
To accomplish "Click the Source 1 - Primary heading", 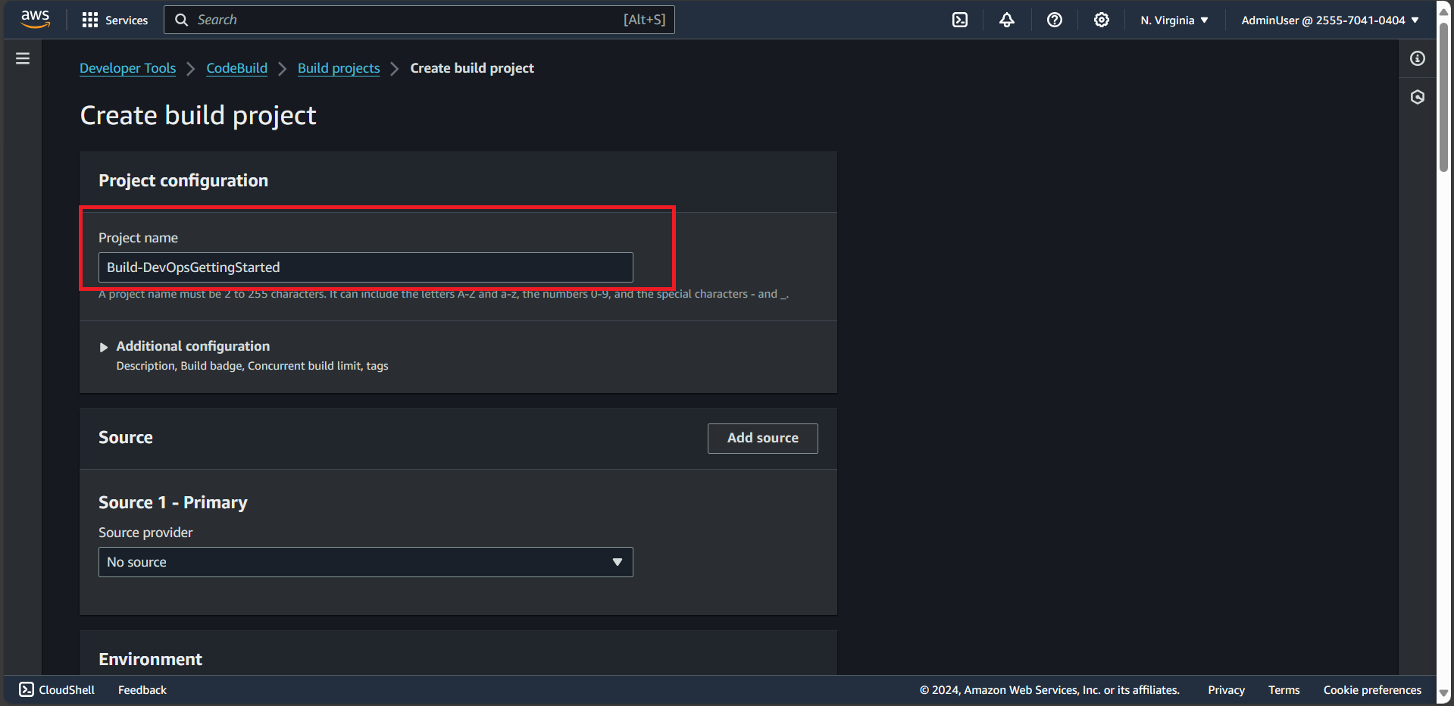I will (x=173, y=502).
